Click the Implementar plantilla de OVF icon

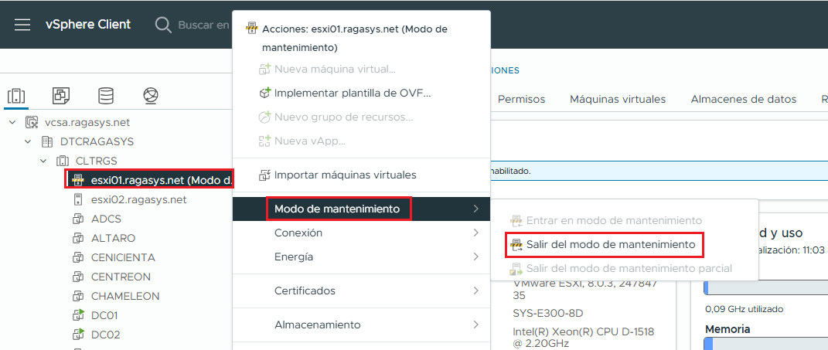[x=264, y=93]
